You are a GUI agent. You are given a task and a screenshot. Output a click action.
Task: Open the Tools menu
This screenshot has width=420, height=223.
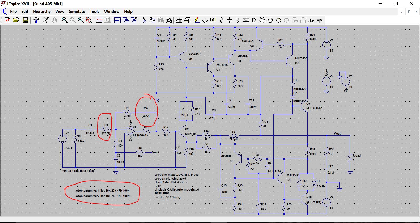pyautogui.click(x=94, y=12)
